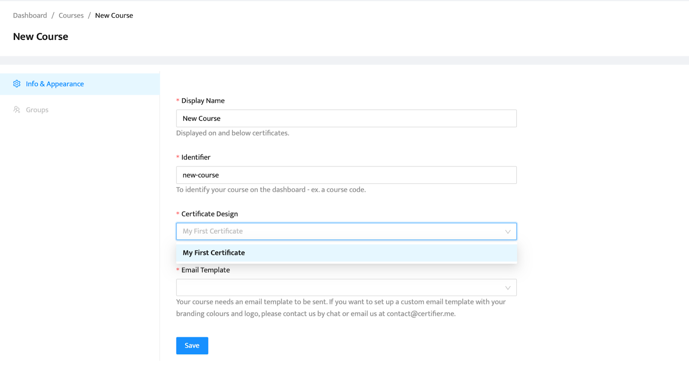This screenshot has width=689, height=365.
Task: Click the 'To identify your course' hint text
Action: pos(271,190)
